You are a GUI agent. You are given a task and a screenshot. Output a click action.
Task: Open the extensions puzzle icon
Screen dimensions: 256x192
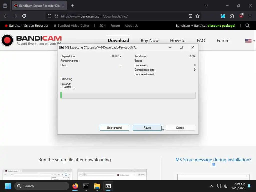click(232, 16)
